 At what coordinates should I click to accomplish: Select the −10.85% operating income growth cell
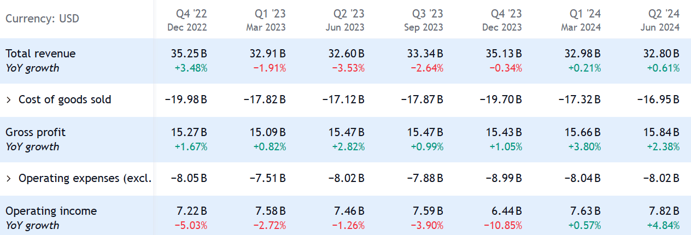coord(503,225)
